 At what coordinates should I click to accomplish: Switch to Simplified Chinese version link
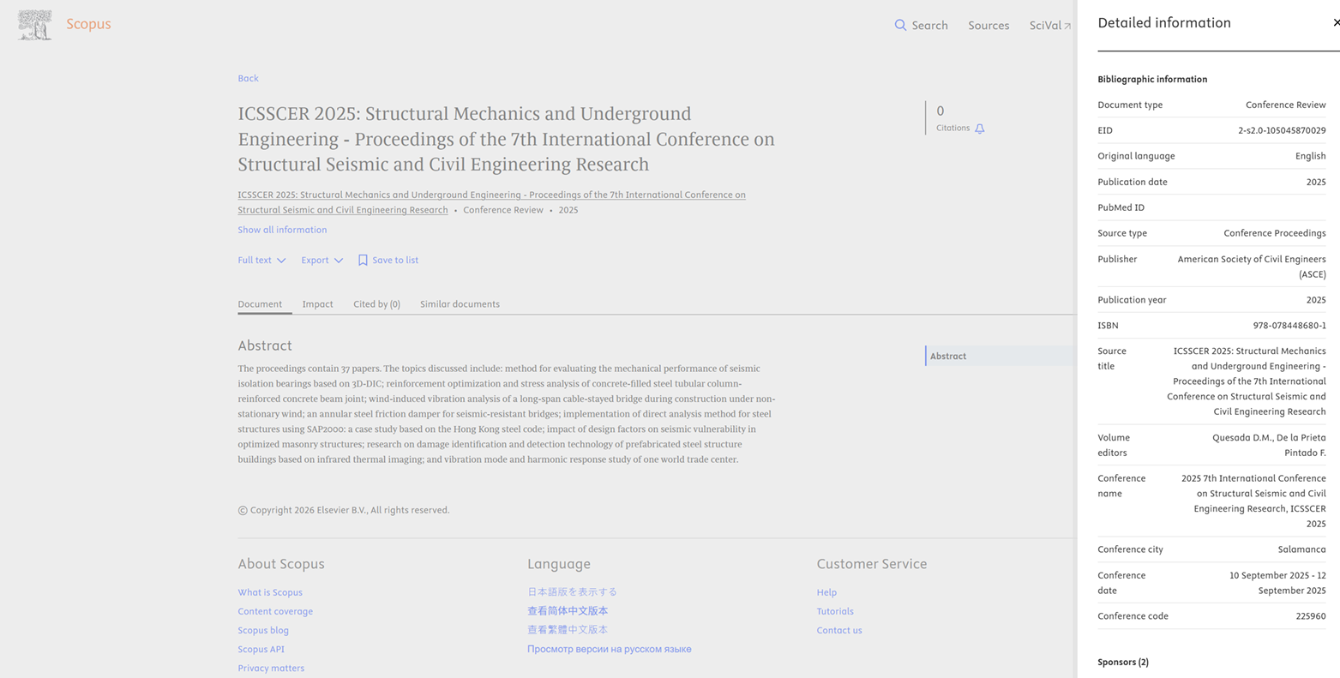point(568,611)
